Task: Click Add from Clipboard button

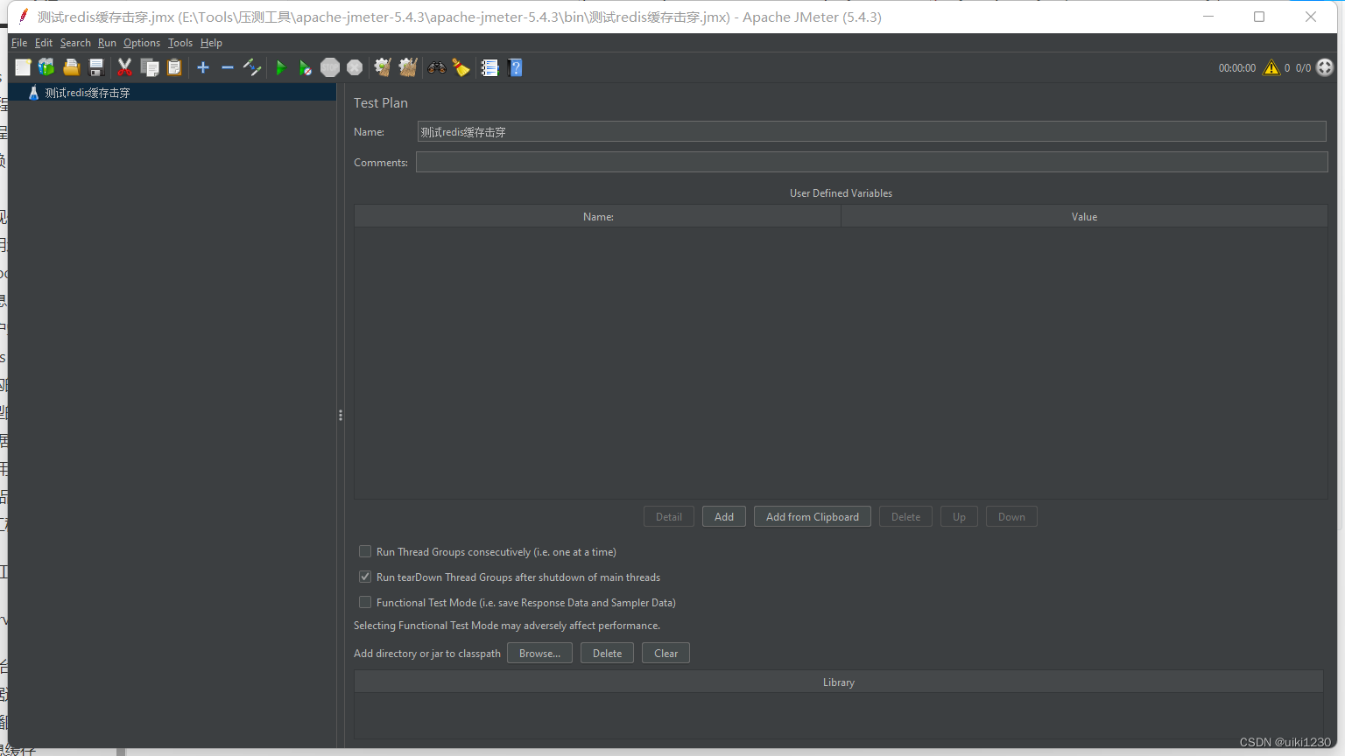Action: coord(813,516)
